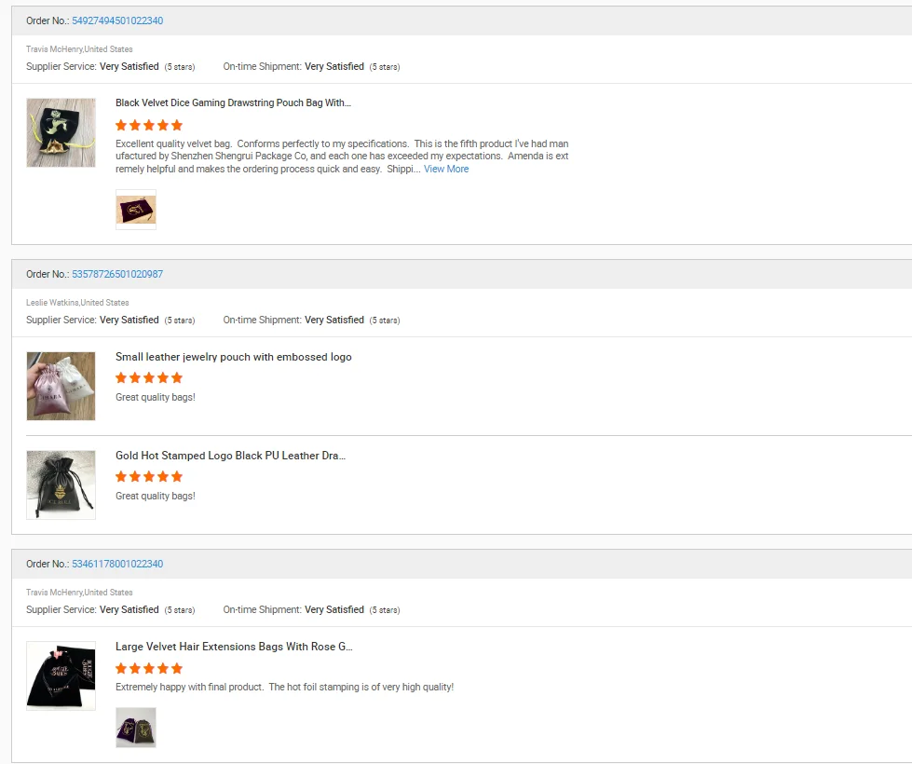
Task: Open order number 53578726501020987 link
Action: (x=117, y=274)
